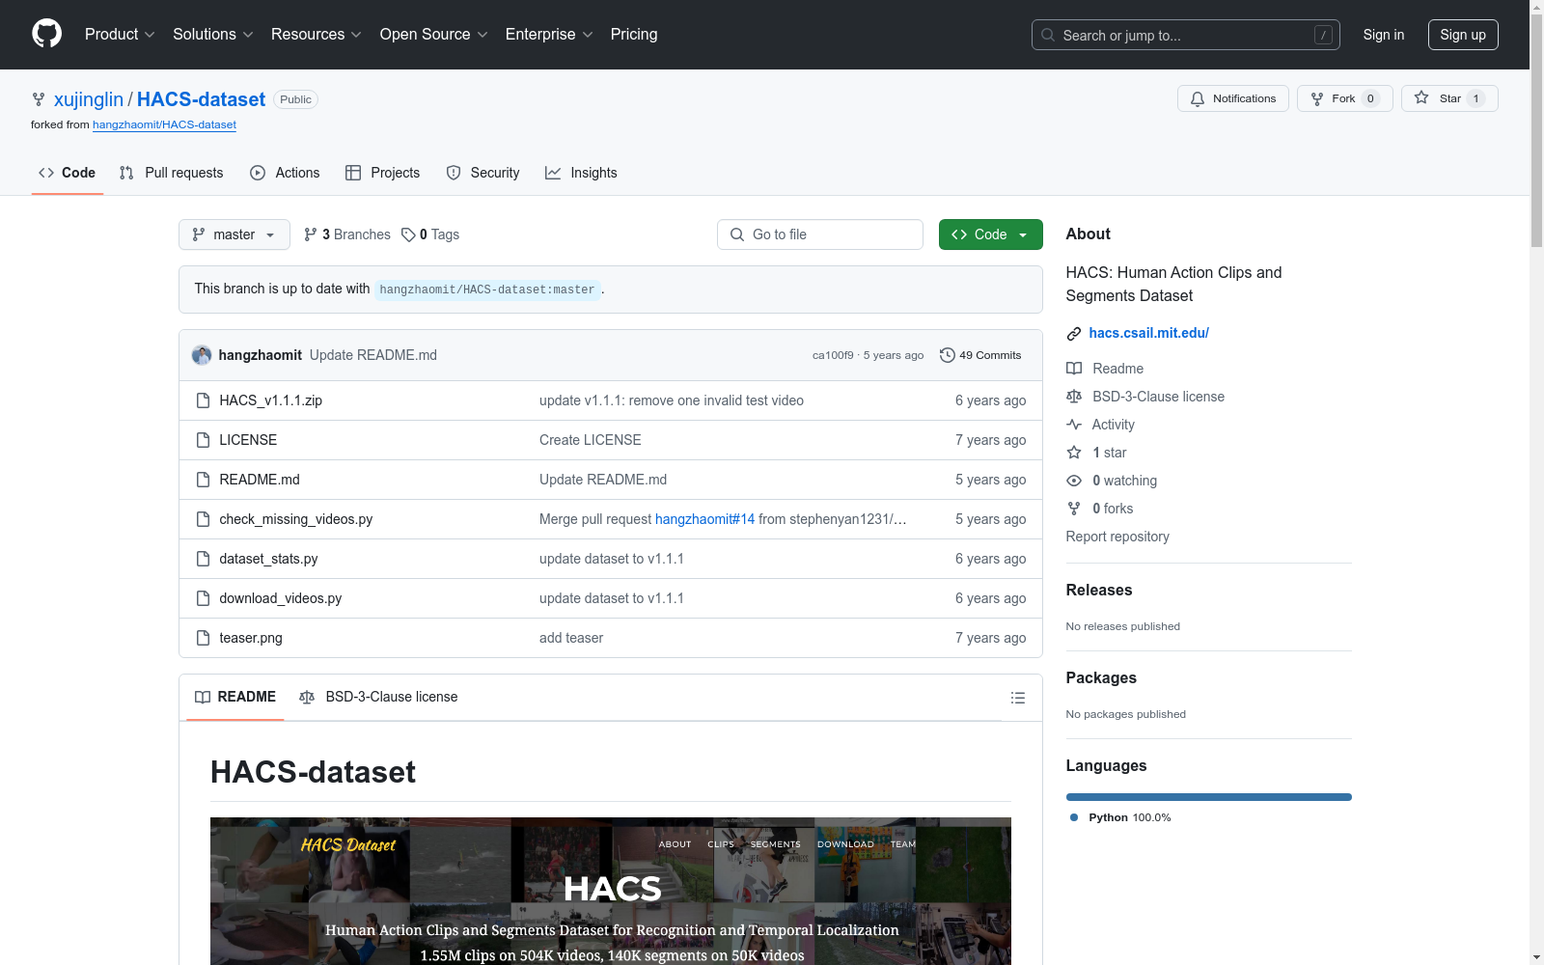This screenshot has height=965, width=1544.
Task: Select the Code tab
Action: (67, 173)
